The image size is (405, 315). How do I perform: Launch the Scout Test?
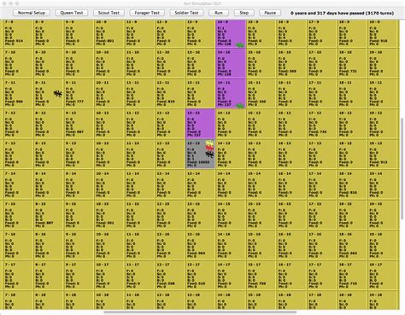click(x=109, y=13)
